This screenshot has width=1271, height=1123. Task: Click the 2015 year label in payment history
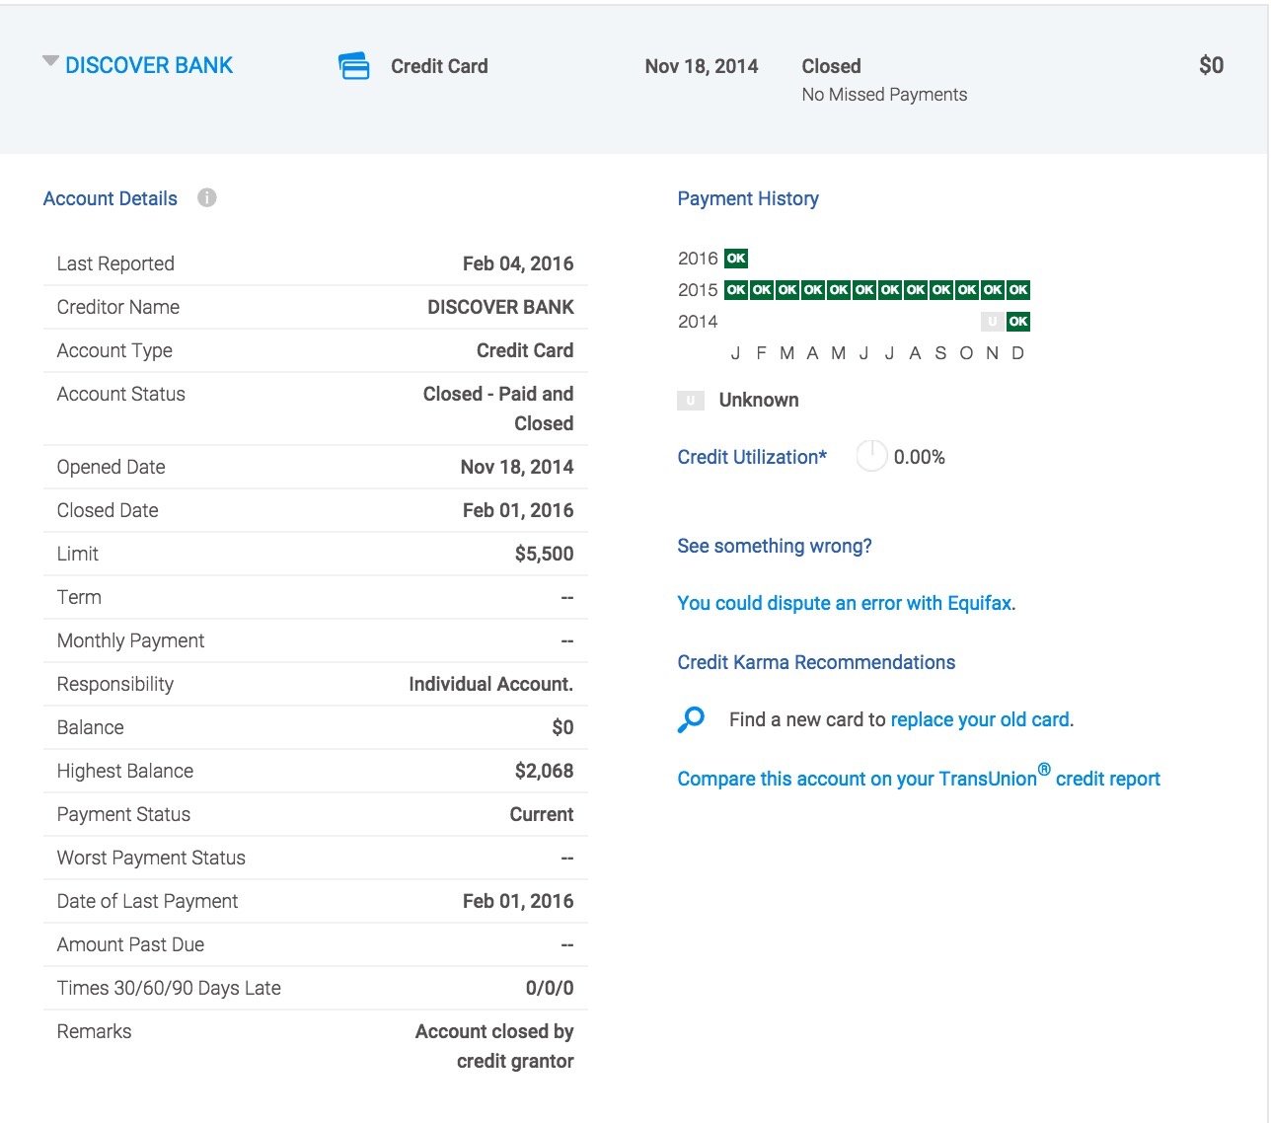click(698, 290)
